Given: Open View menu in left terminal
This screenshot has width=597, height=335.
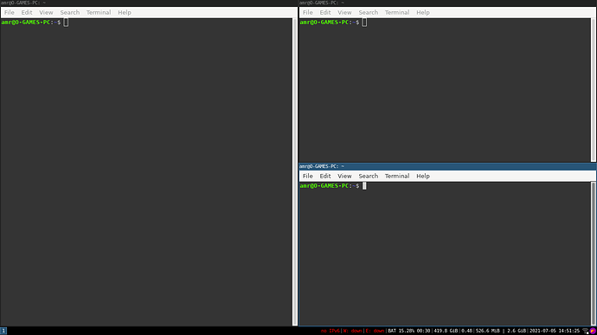Looking at the screenshot, I should point(46,13).
